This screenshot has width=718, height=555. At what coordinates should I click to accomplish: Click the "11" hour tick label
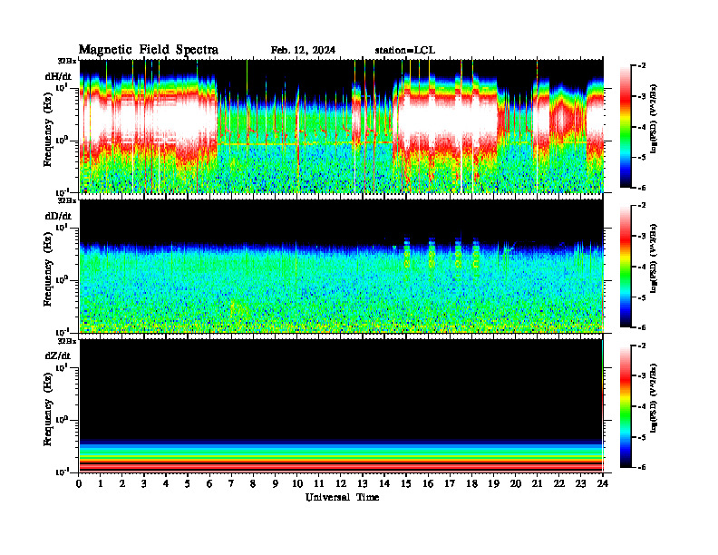[319, 483]
